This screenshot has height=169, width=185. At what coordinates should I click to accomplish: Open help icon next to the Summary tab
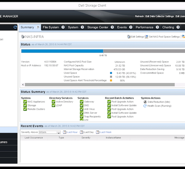coord(38,27)
